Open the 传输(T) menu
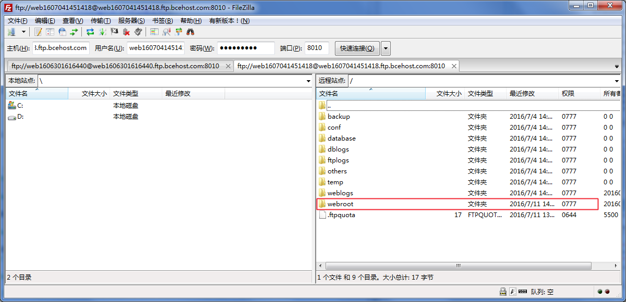 (x=101, y=21)
